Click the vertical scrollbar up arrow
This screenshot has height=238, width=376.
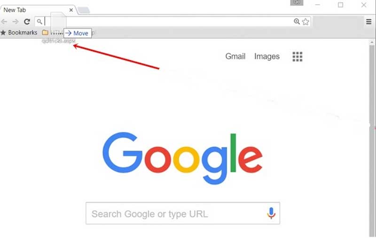tap(372, 42)
